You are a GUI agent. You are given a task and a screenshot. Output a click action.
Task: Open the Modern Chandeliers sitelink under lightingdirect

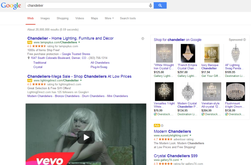click(40, 96)
